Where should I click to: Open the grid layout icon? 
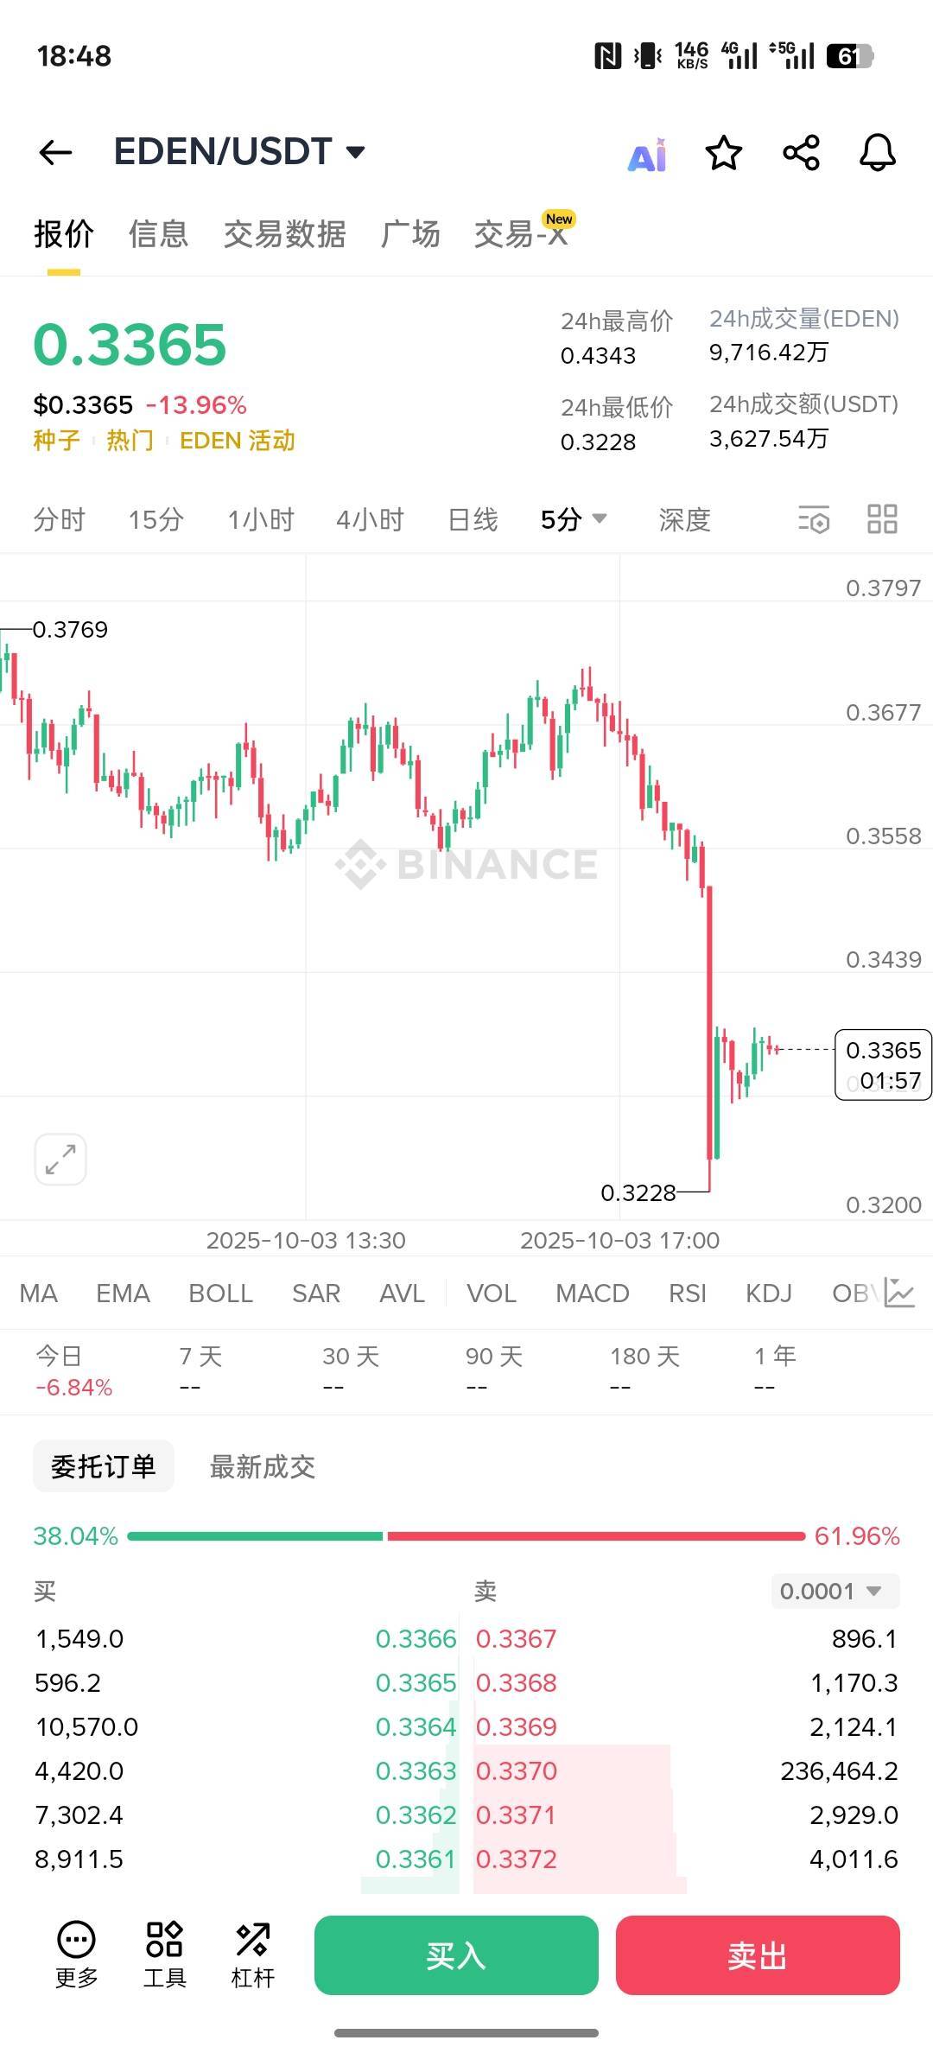pyautogui.click(x=882, y=519)
